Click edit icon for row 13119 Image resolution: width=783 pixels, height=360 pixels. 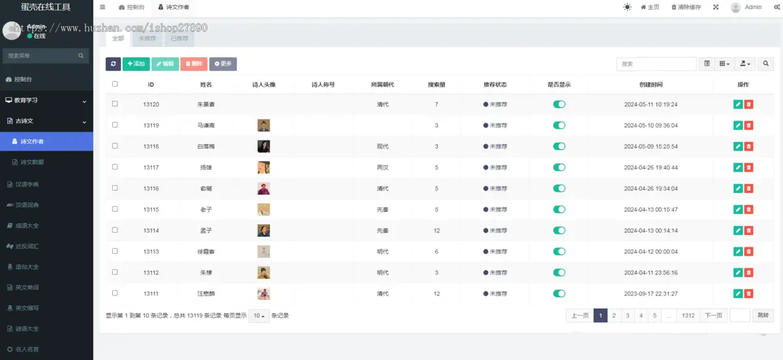(x=738, y=125)
